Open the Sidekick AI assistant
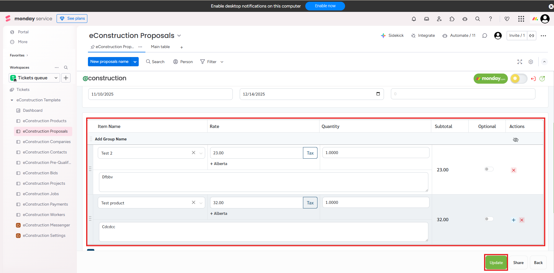 point(392,35)
